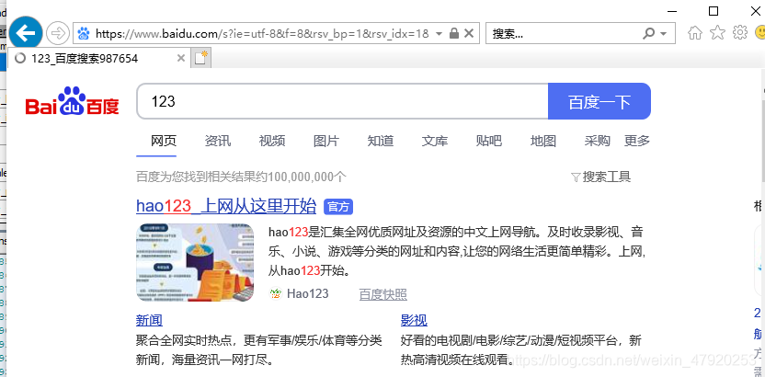Open the 更多 menu
Screen dimensions: 765x377
pyautogui.click(x=637, y=142)
